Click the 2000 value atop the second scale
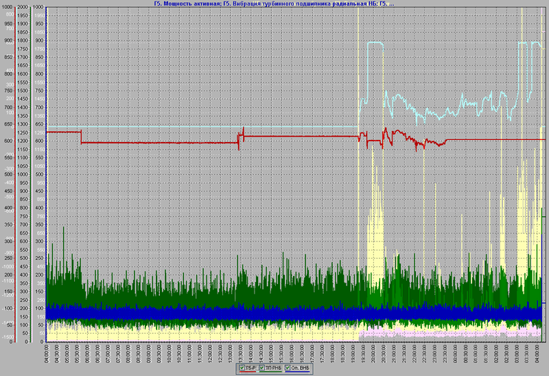 tap(23, 7)
